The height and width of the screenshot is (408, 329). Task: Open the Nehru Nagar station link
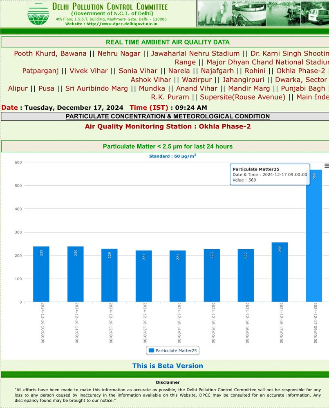119,53
